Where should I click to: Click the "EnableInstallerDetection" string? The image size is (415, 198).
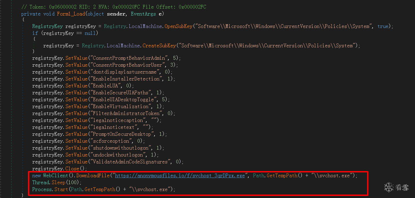(127, 79)
